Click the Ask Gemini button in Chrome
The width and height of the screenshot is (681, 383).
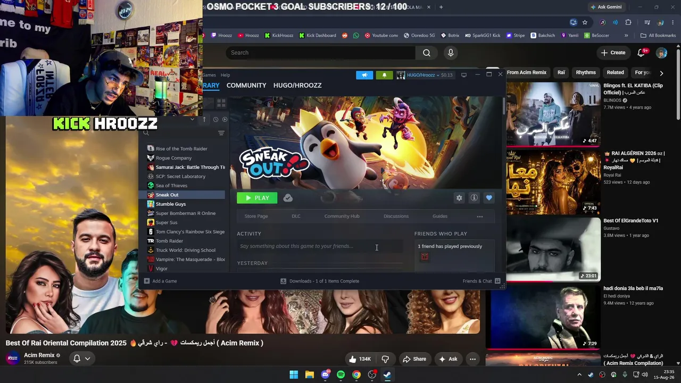pyautogui.click(x=606, y=7)
